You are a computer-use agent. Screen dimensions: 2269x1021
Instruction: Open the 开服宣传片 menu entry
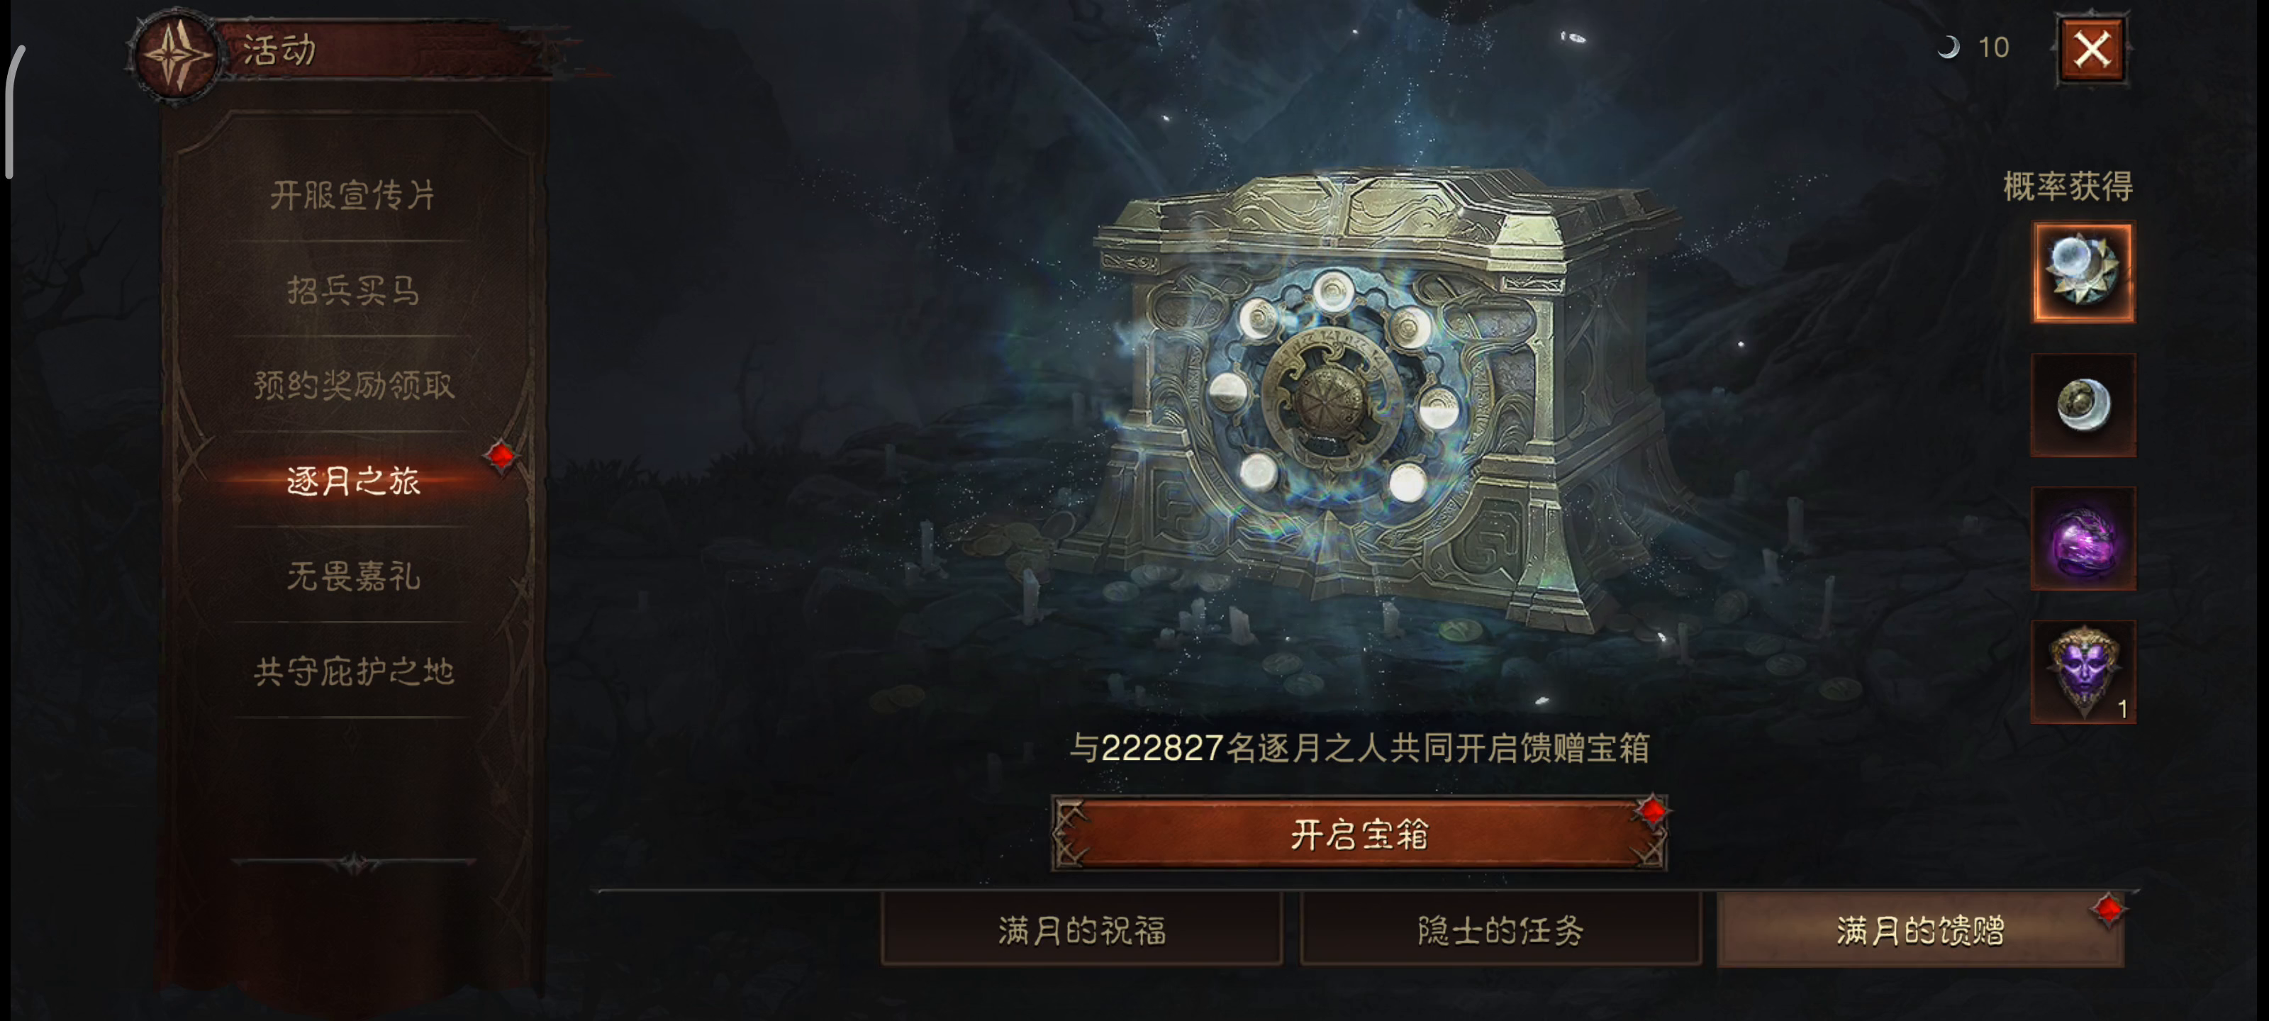point(352,195)
